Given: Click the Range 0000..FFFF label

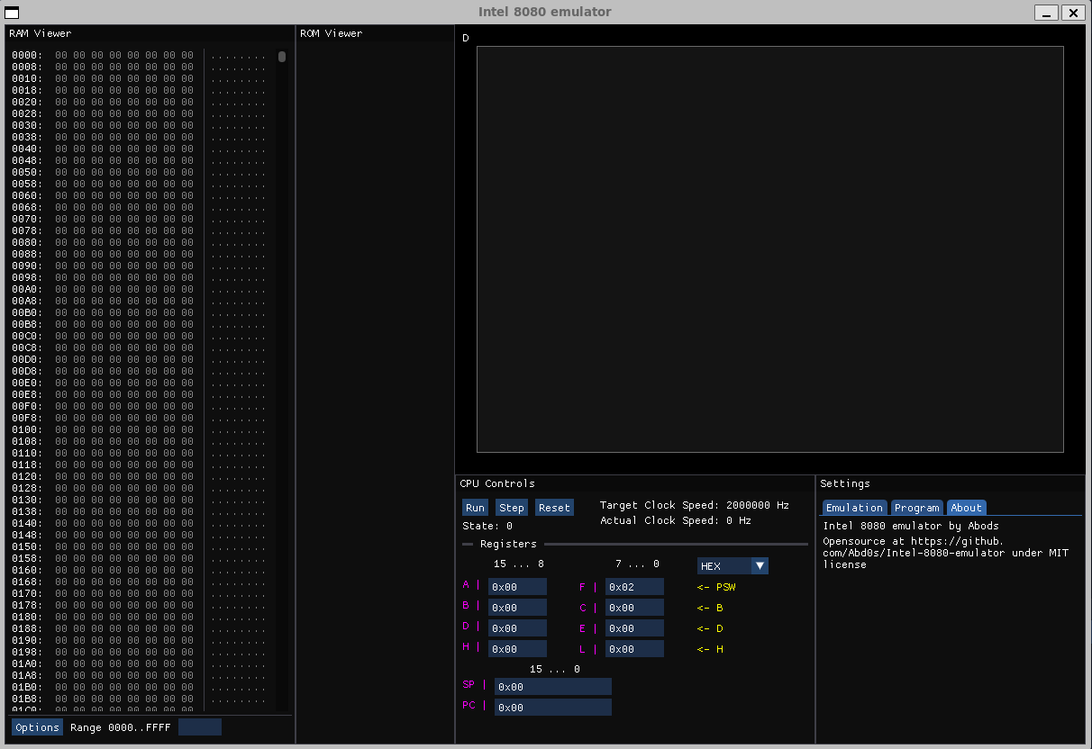Looking at the screenshot, I should pos(120,727).
